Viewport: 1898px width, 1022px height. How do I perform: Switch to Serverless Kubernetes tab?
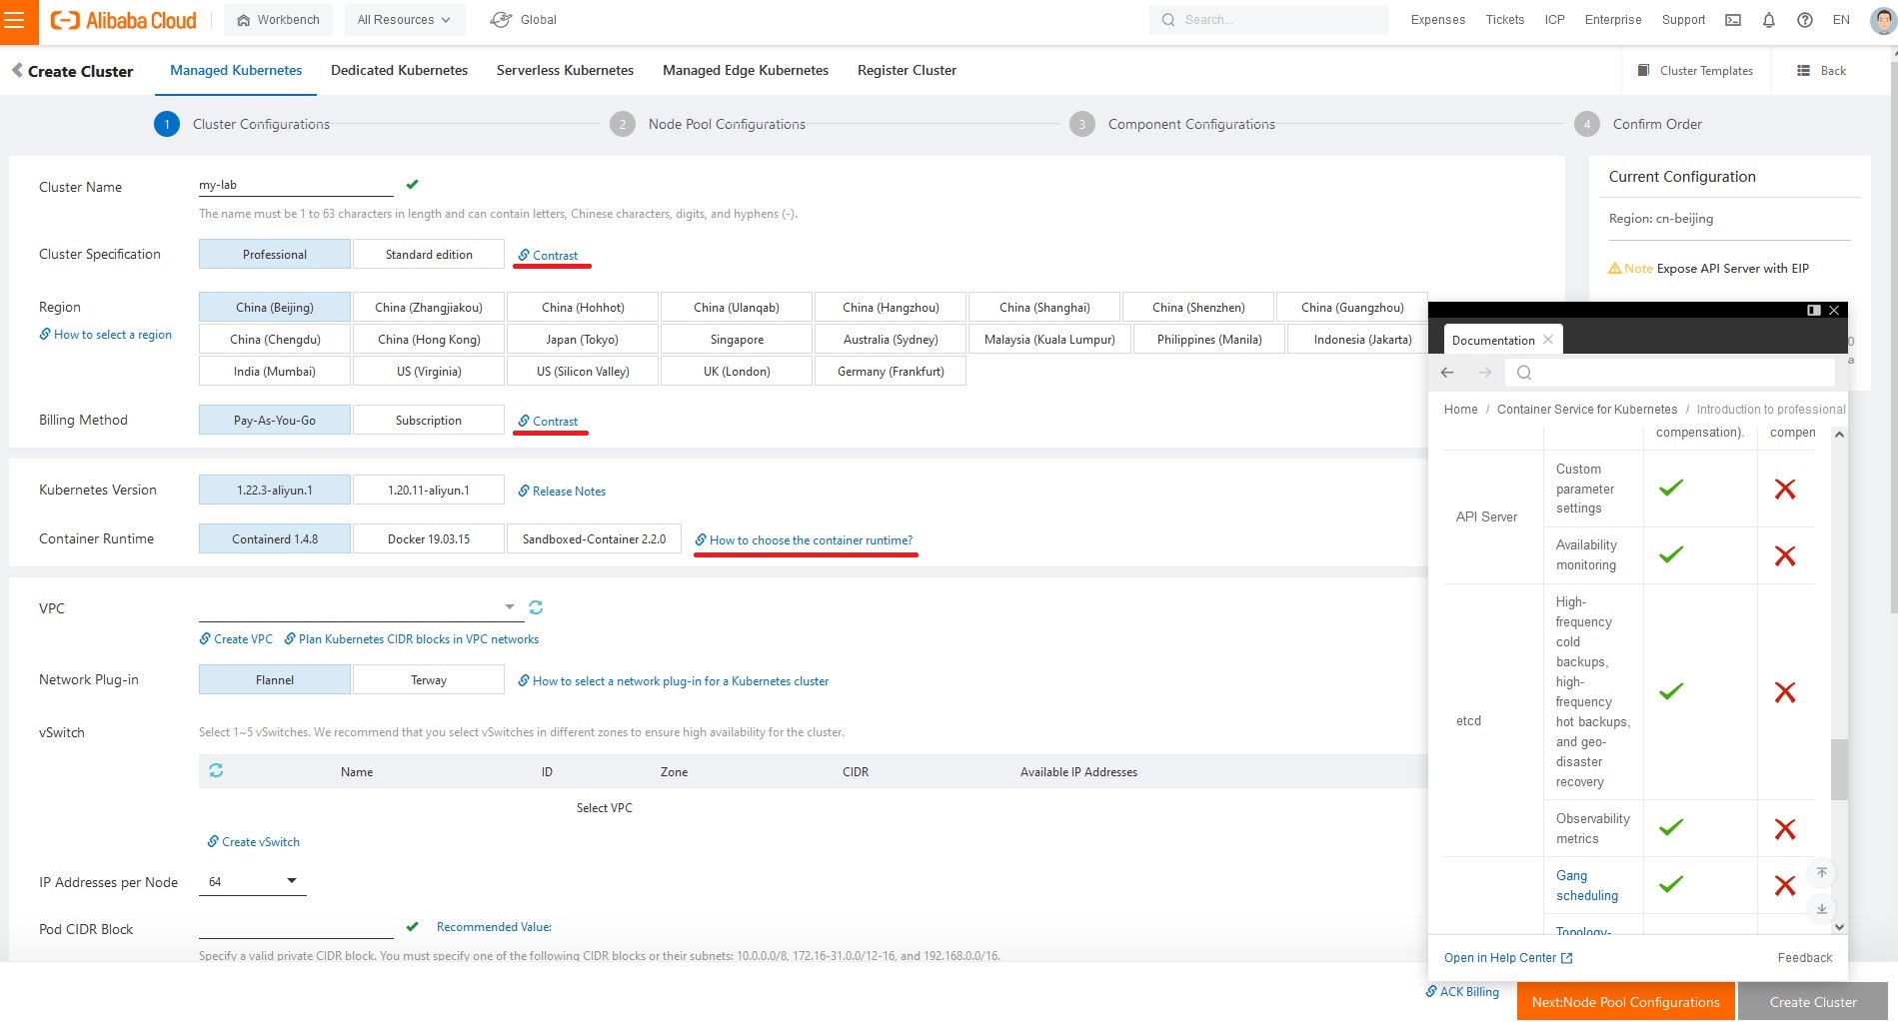tap(565, 71)
